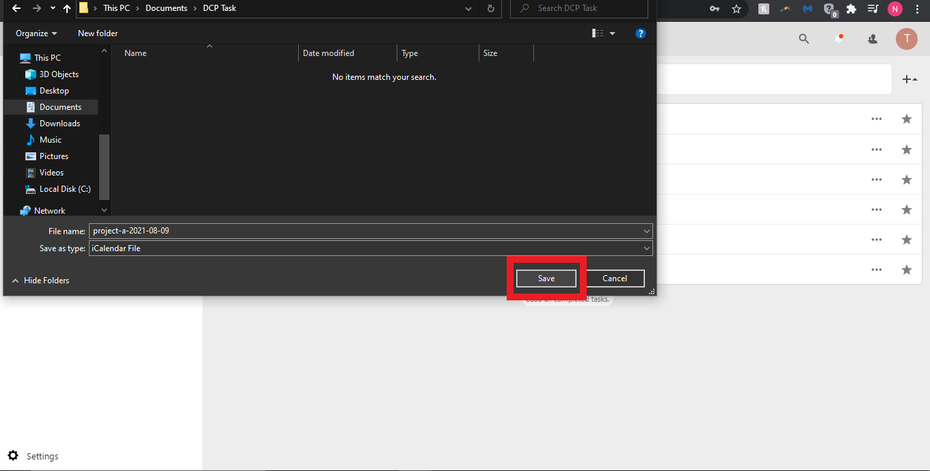Expand the File name history dropdown
The height and width of the screenshot is (471, 930).
[x=647, y=231]
